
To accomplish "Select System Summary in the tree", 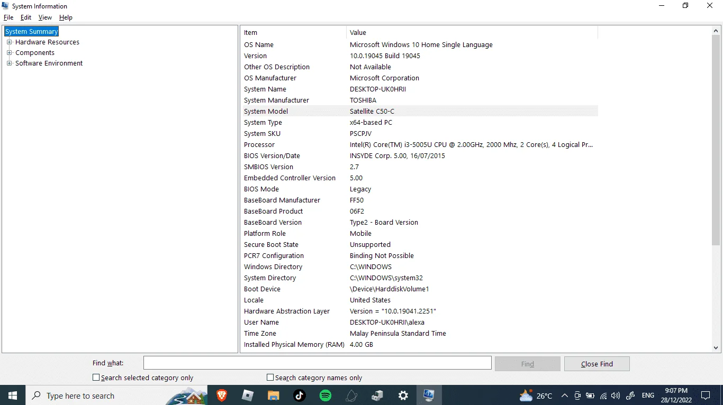I will (31, 32).
